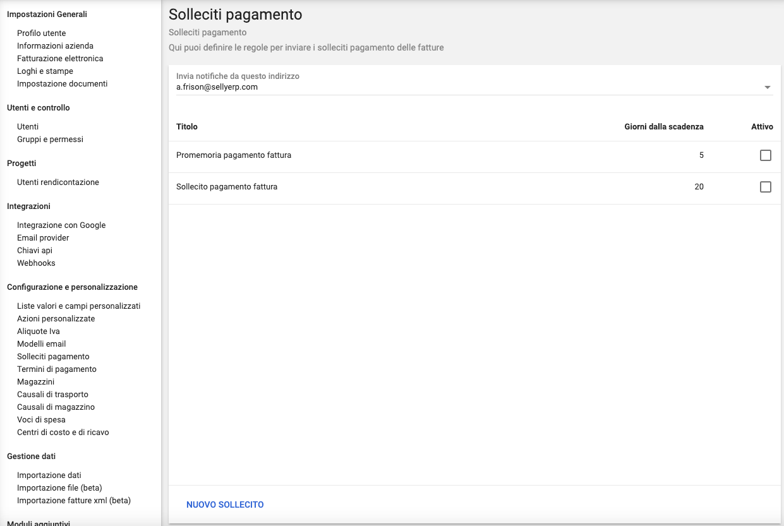This screenshot has width=784, height=526.
Task: Open Chiavi api page
Action: pos(35,250)
